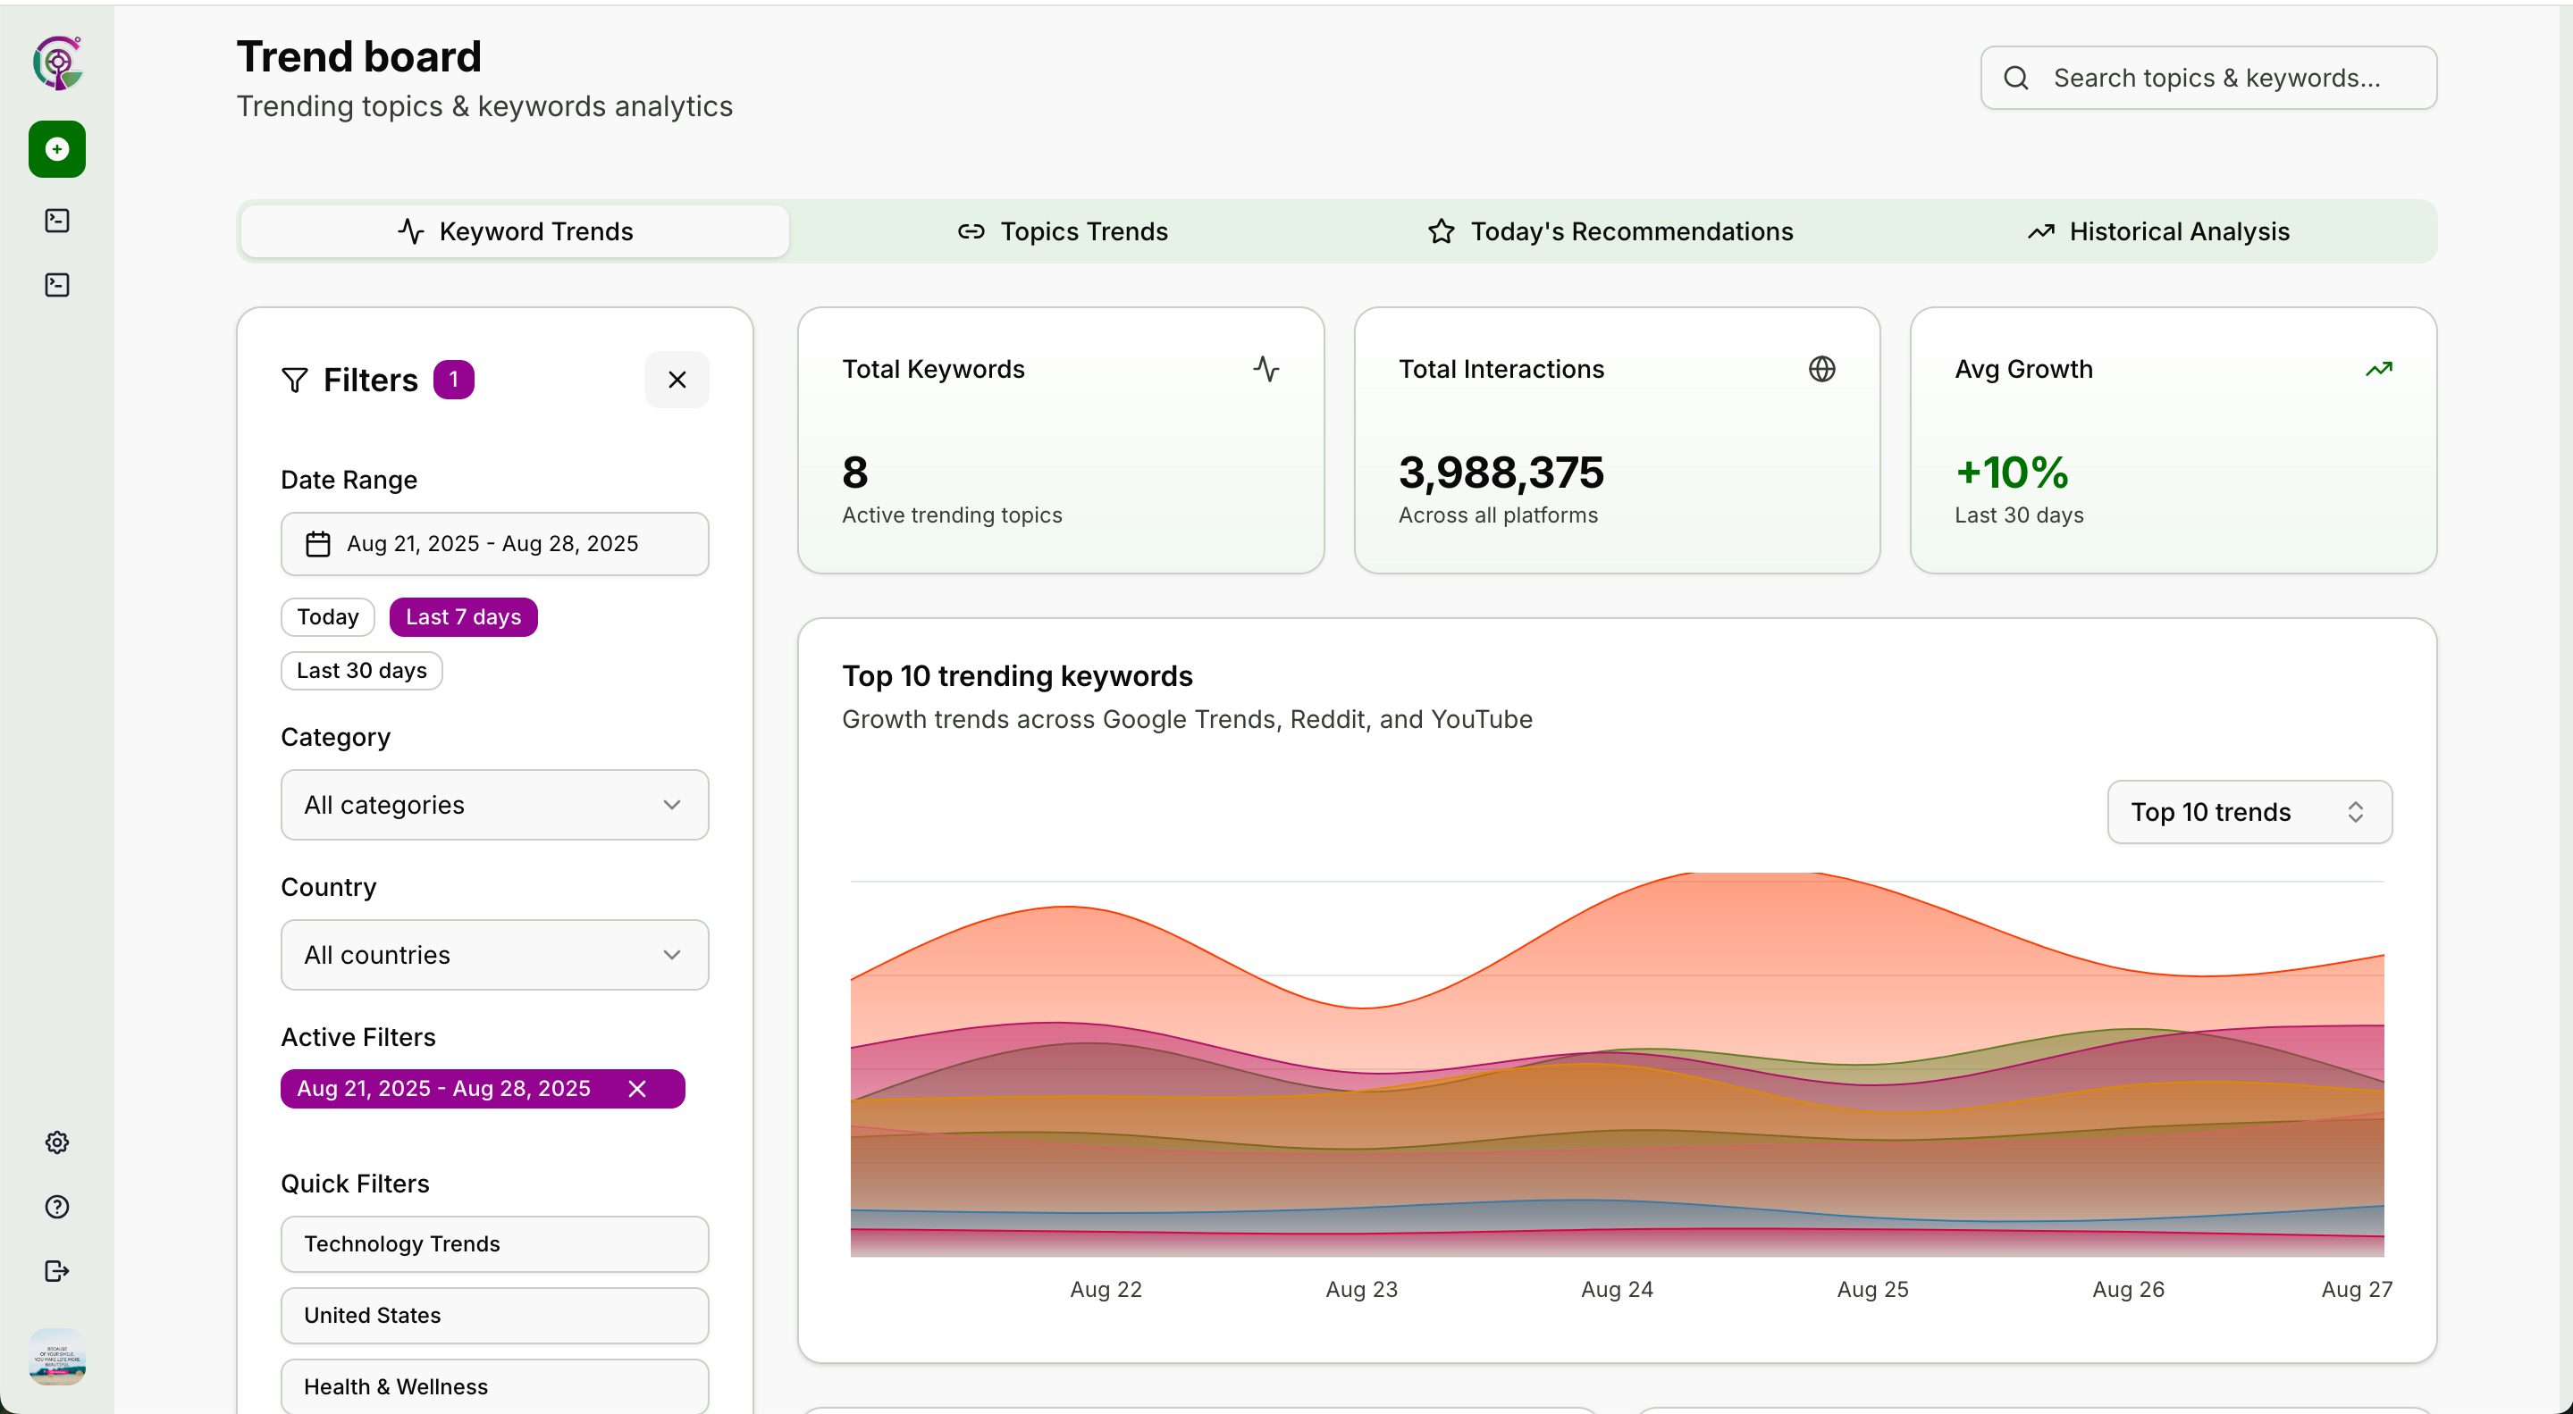Open the Top 10 trends selector
Viewport: 2573px width, 1414px height.
[2249, 812]
